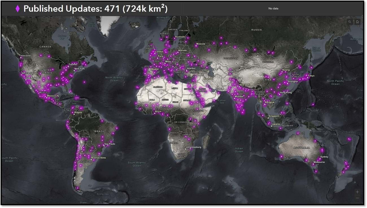Click the Tokyo city label

[311, 76]
